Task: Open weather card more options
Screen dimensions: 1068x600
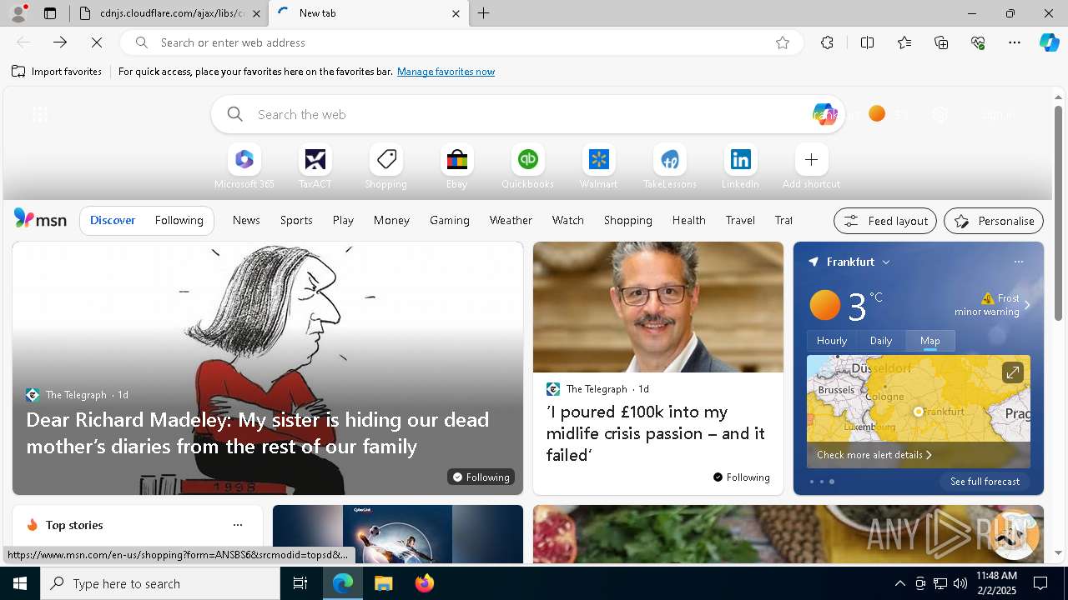Action: click(x=1018, y=262)
